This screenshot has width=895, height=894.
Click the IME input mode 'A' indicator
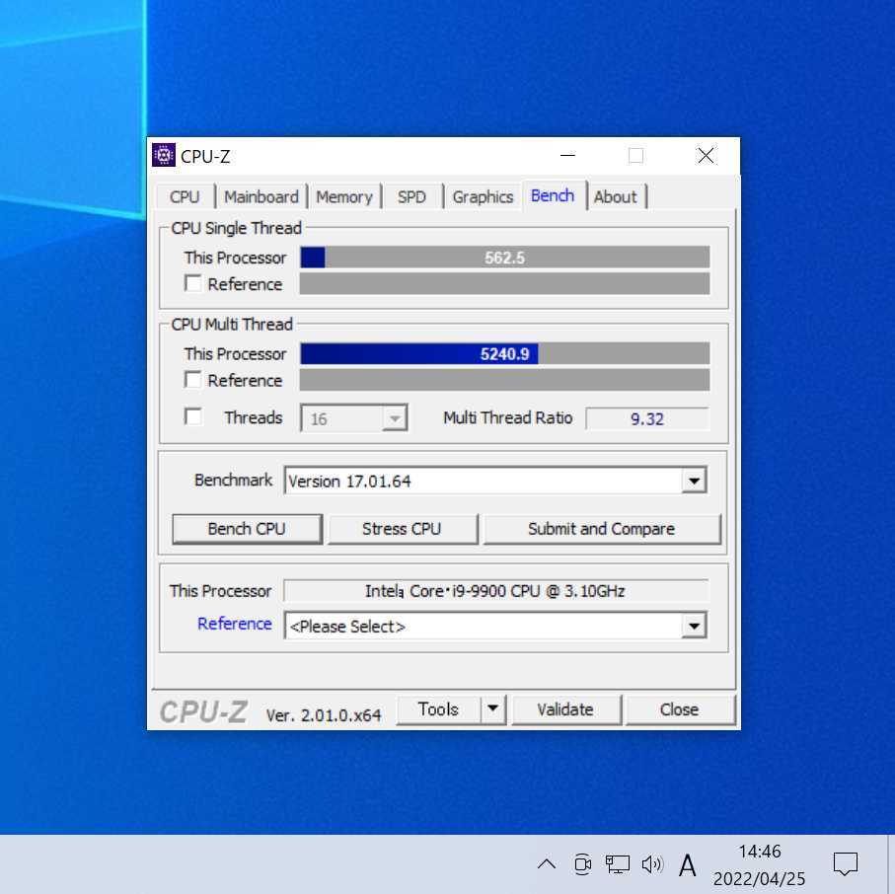tap(687, 864)
